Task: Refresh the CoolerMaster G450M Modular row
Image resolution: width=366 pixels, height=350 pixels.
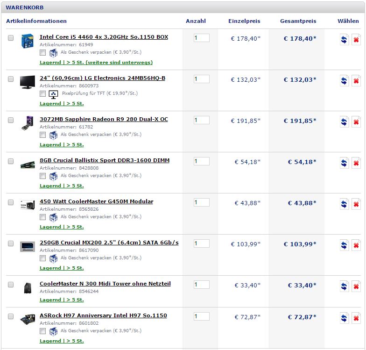Action: point(344,204)
